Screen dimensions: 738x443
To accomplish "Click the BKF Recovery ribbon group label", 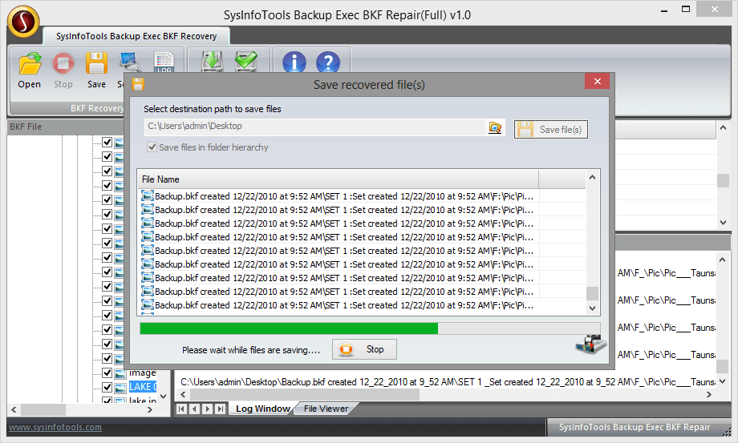I will pos(97,108).
